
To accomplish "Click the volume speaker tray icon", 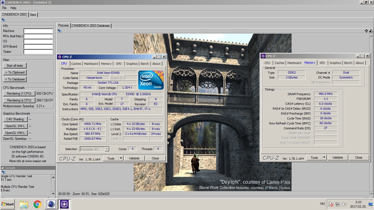I will (344, 204).
